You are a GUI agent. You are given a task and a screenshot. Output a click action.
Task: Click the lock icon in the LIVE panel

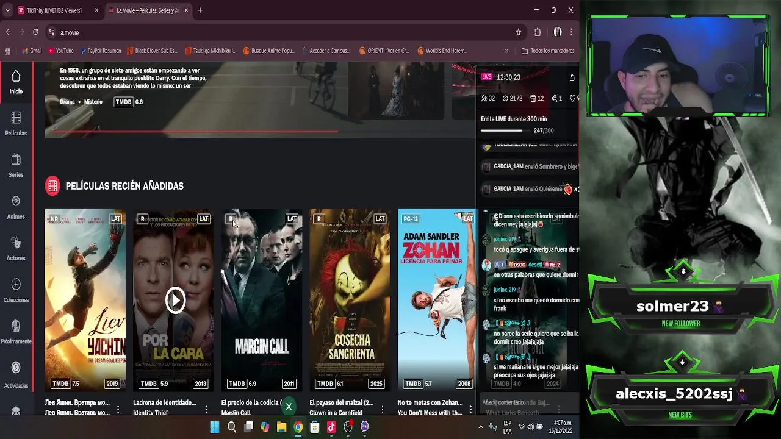572,77
